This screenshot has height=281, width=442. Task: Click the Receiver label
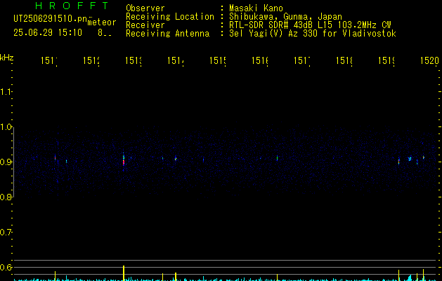(145, 25)
